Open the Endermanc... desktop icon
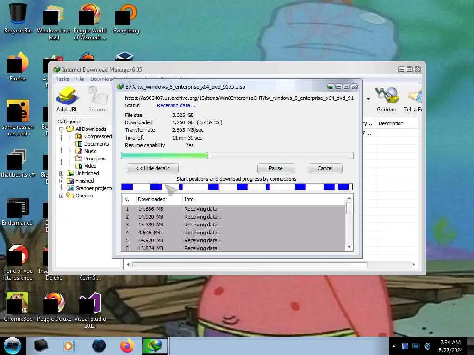Viewport: 474px width, 355px height. pos(18,211)
